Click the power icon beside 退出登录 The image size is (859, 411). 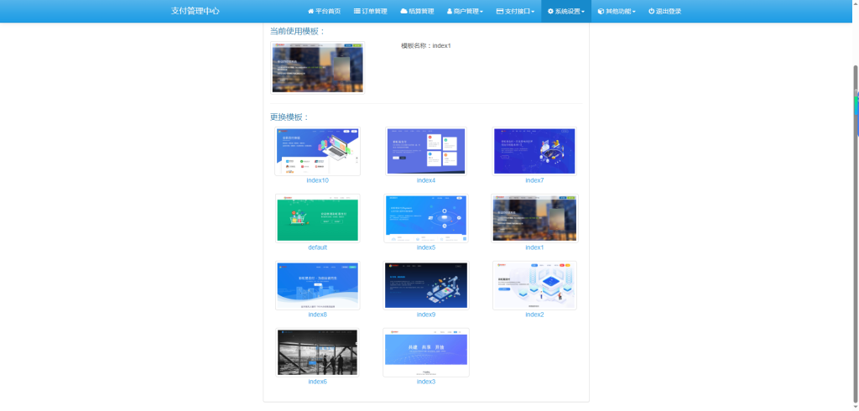tap(651, 11)
